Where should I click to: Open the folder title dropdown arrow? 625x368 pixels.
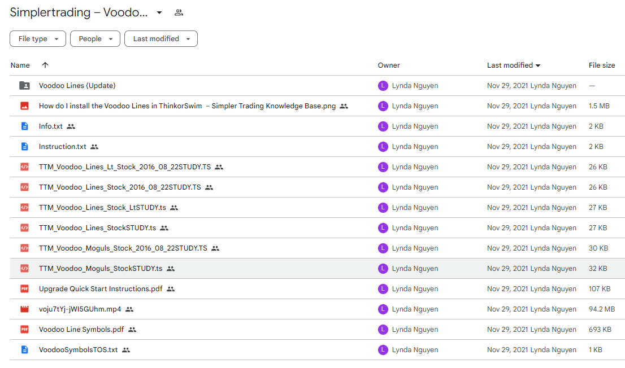click(159, 13)
